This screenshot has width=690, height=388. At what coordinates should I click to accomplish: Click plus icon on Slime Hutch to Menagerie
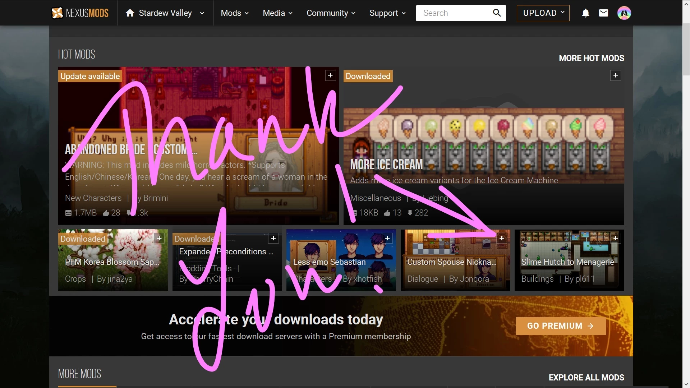[x=616, y=238]
